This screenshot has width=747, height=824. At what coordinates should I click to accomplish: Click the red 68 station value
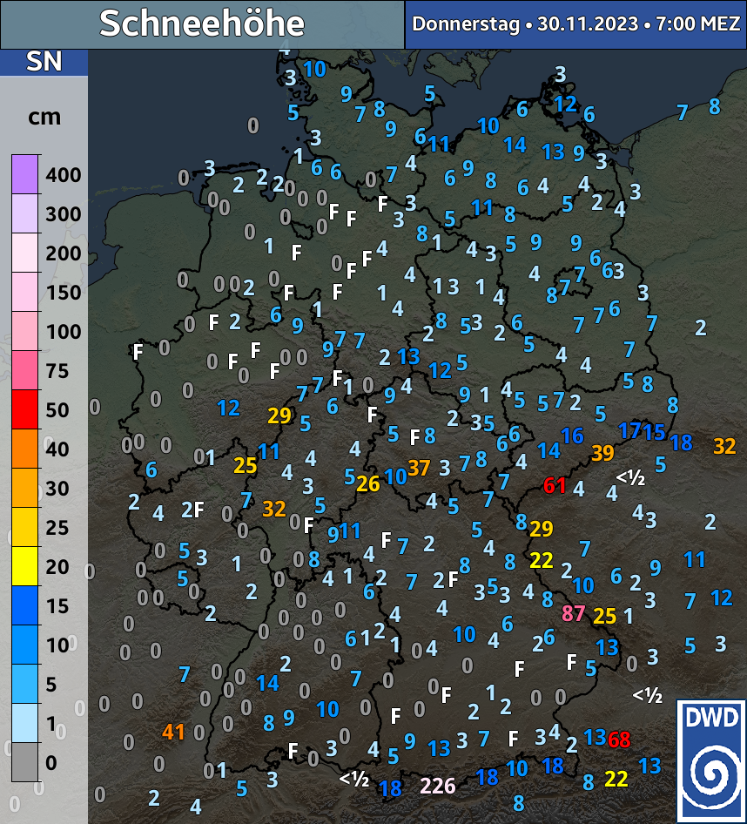619,740
